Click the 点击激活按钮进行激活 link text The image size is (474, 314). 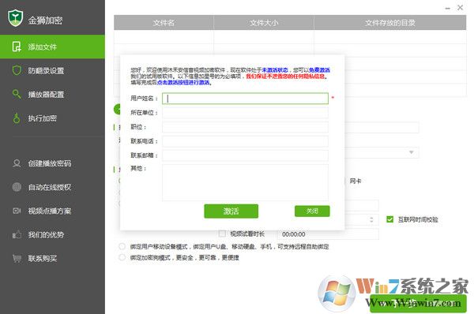[183, 82]
